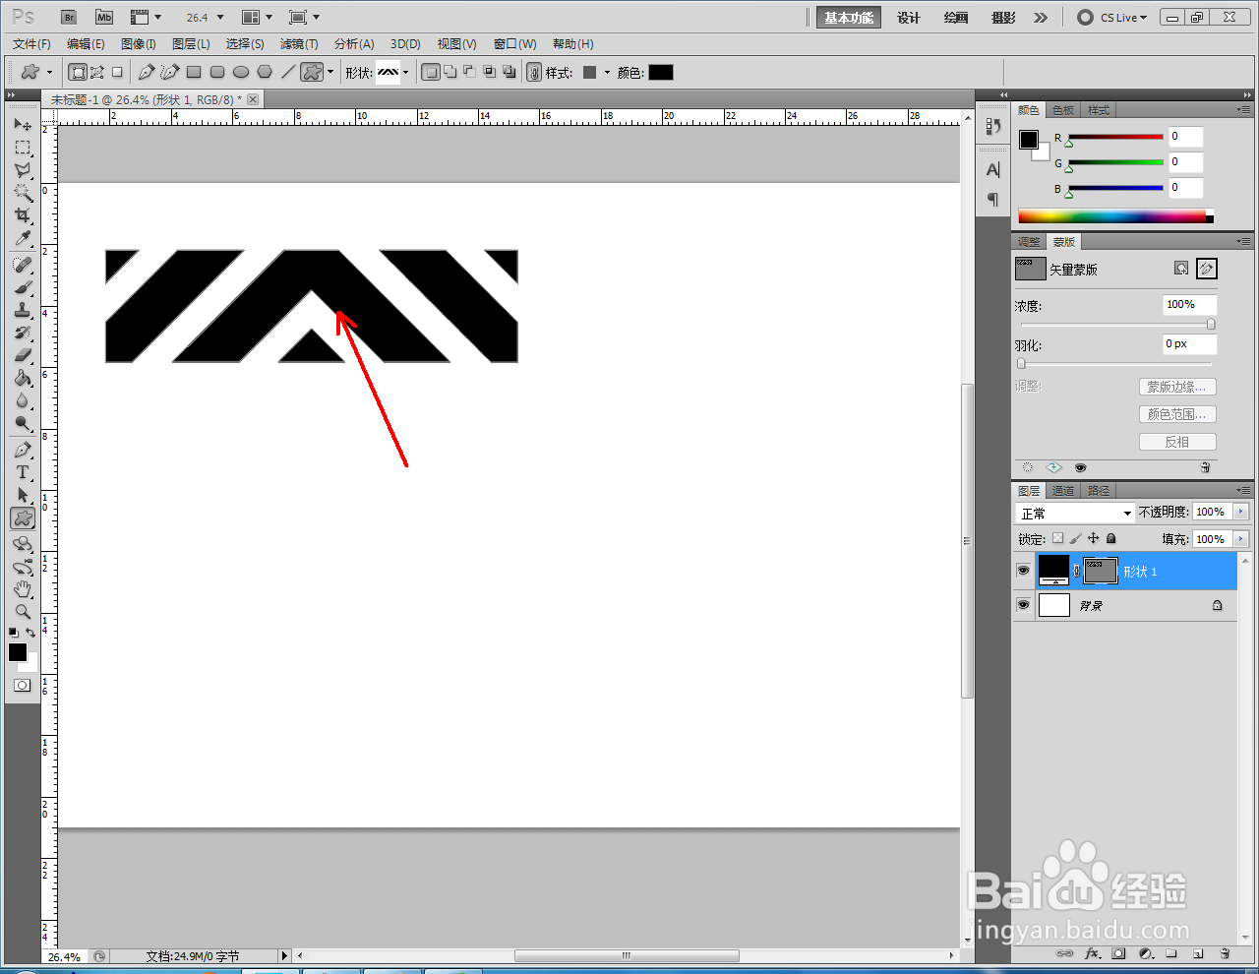1259x974 pixels.
Task: Select the Eraser tool
Action: click(23, 355)
